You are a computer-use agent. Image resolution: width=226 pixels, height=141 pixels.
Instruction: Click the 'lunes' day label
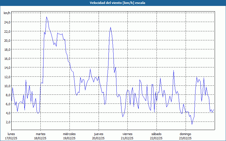tap(11, 134)
